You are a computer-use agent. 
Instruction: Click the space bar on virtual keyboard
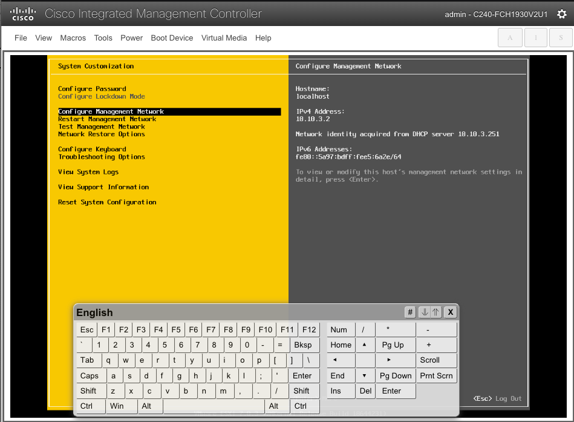[214, 406]
